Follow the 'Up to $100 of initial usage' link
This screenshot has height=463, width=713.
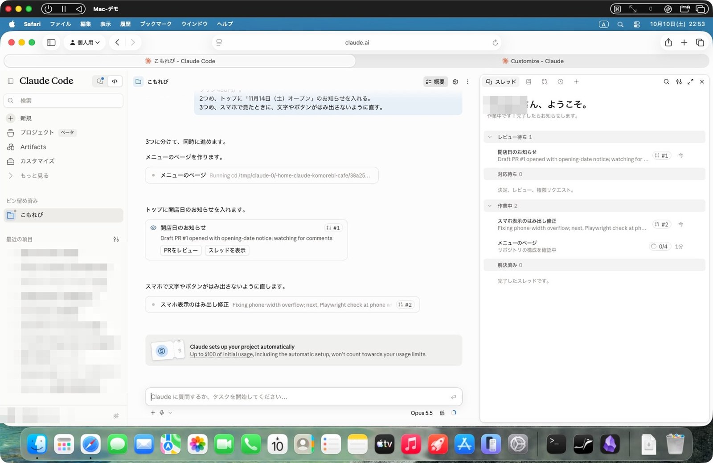(x=221, y=354)
